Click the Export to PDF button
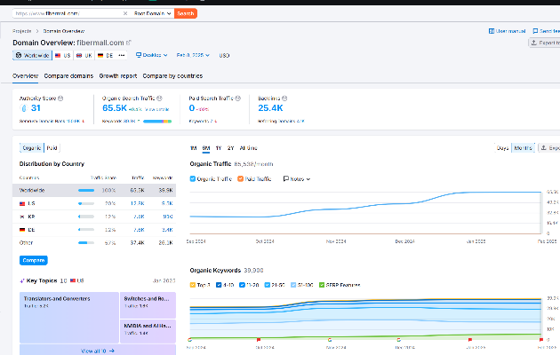 [544, 43]
